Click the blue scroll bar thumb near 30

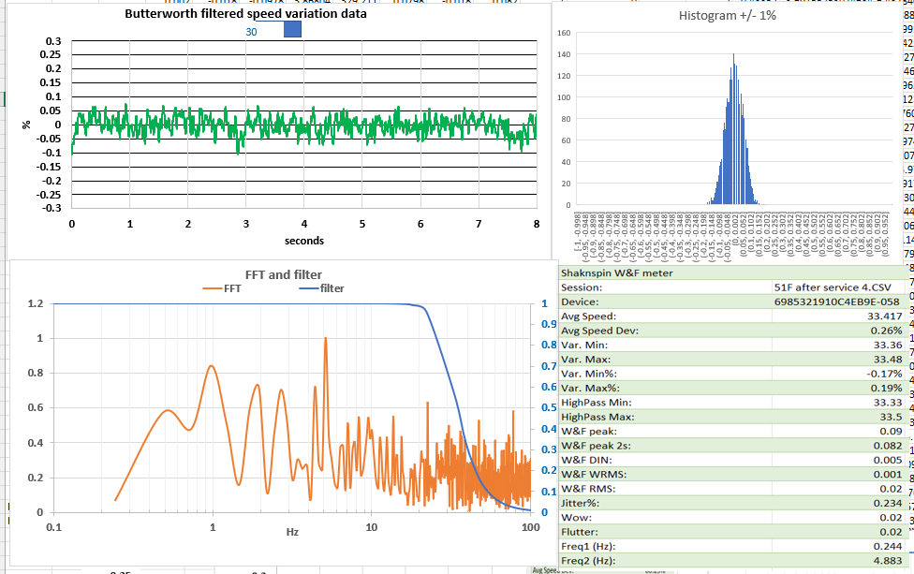[292, 29]
